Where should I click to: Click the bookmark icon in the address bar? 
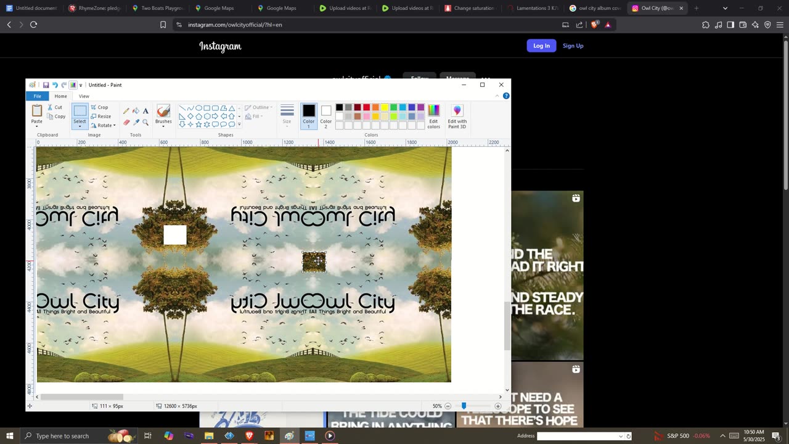163,25
